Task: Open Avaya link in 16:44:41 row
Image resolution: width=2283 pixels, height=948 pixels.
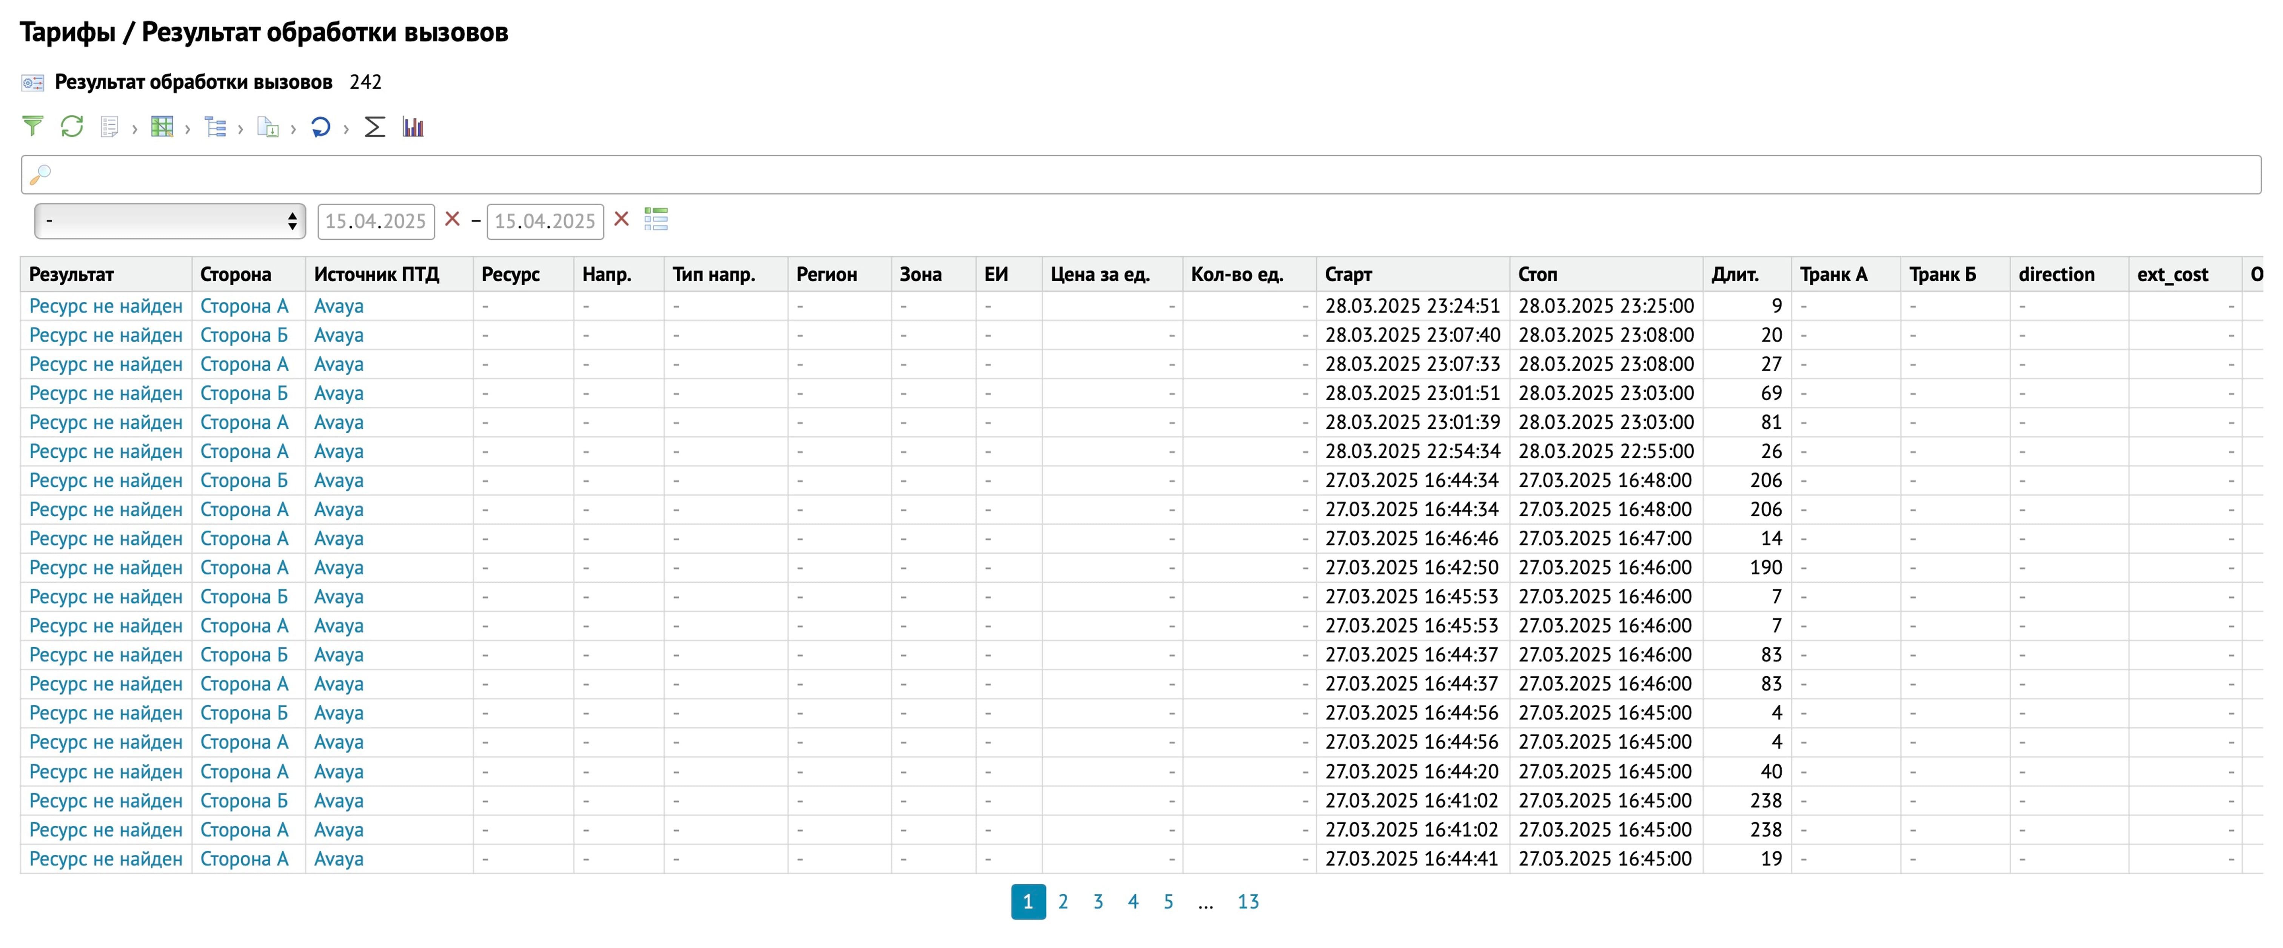Action: pos(339,859)
